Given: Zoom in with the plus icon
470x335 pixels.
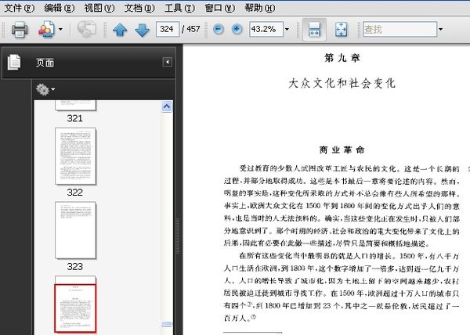Looking at the screenshot, I should [237, 29].
